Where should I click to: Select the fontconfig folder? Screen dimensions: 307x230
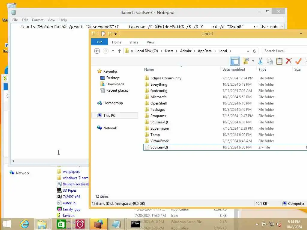(x=159, y=90)
